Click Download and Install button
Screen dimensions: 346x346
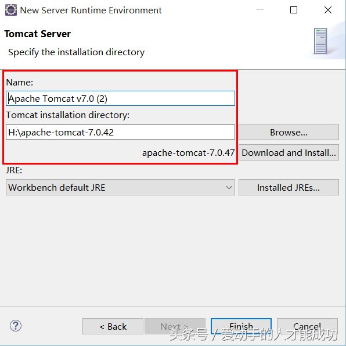pyautogui.click(x=289, y=152)
